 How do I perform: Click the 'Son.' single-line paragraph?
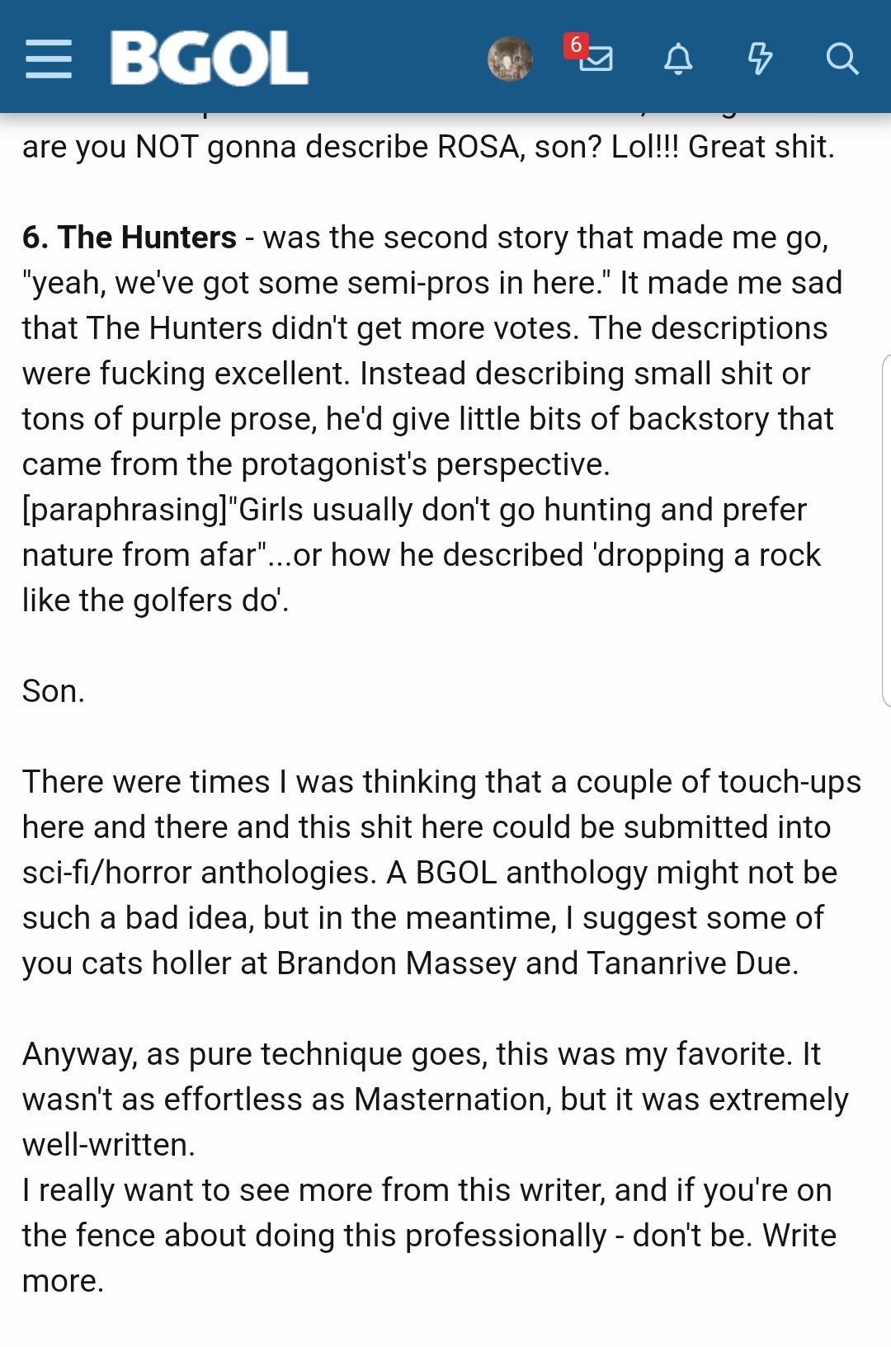tap(54, 691)
